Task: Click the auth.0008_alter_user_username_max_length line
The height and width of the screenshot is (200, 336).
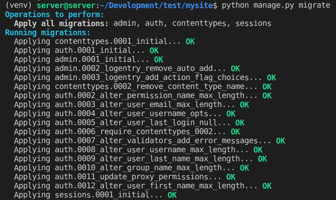Action: [x=138, y=150]
